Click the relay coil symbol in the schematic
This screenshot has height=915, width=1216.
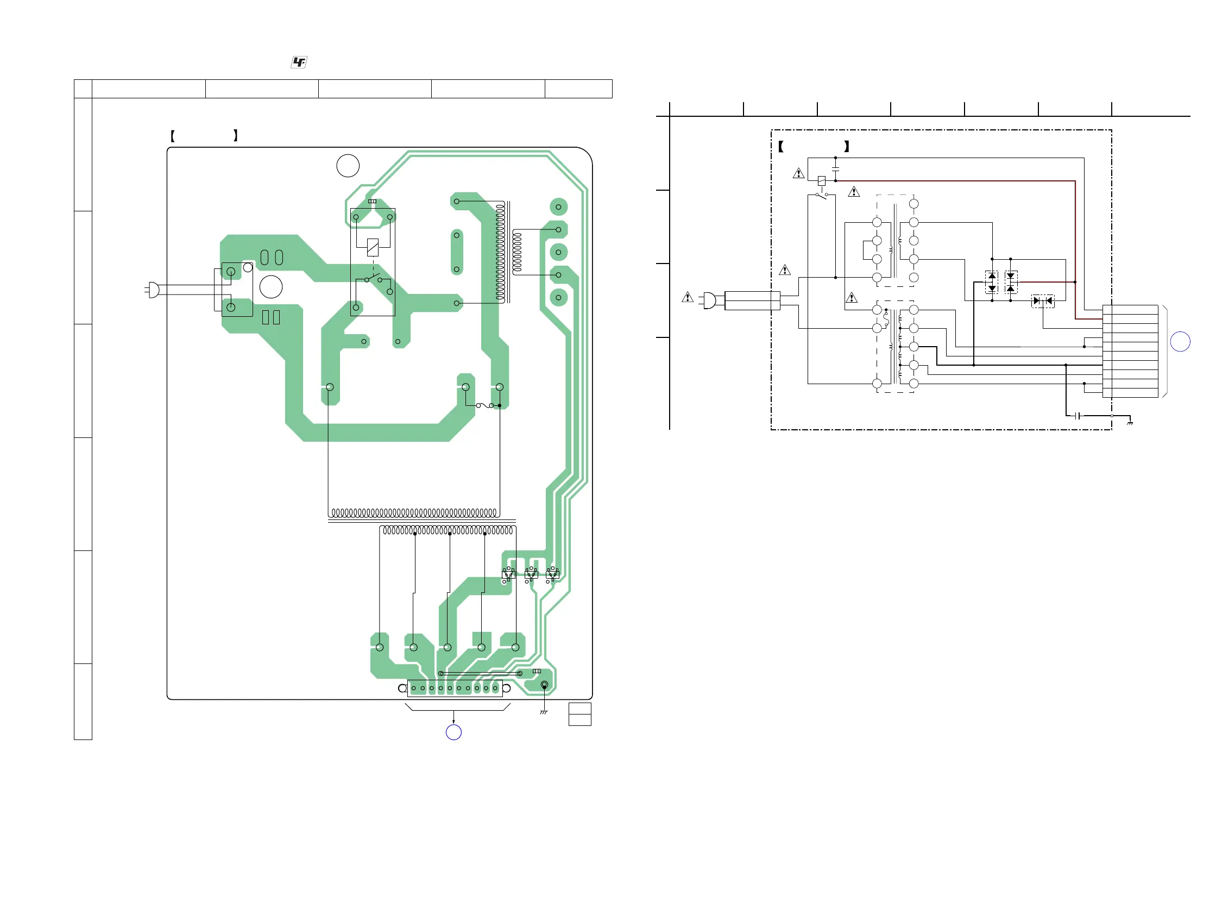coord(821,180)
